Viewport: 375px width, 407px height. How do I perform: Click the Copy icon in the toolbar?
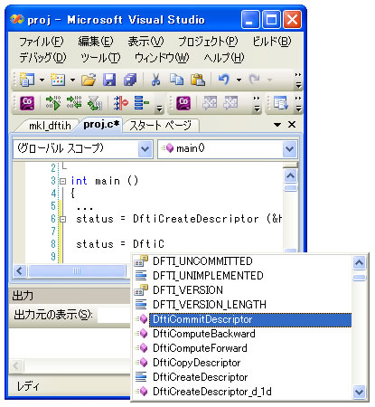click(x=176, y=80)
